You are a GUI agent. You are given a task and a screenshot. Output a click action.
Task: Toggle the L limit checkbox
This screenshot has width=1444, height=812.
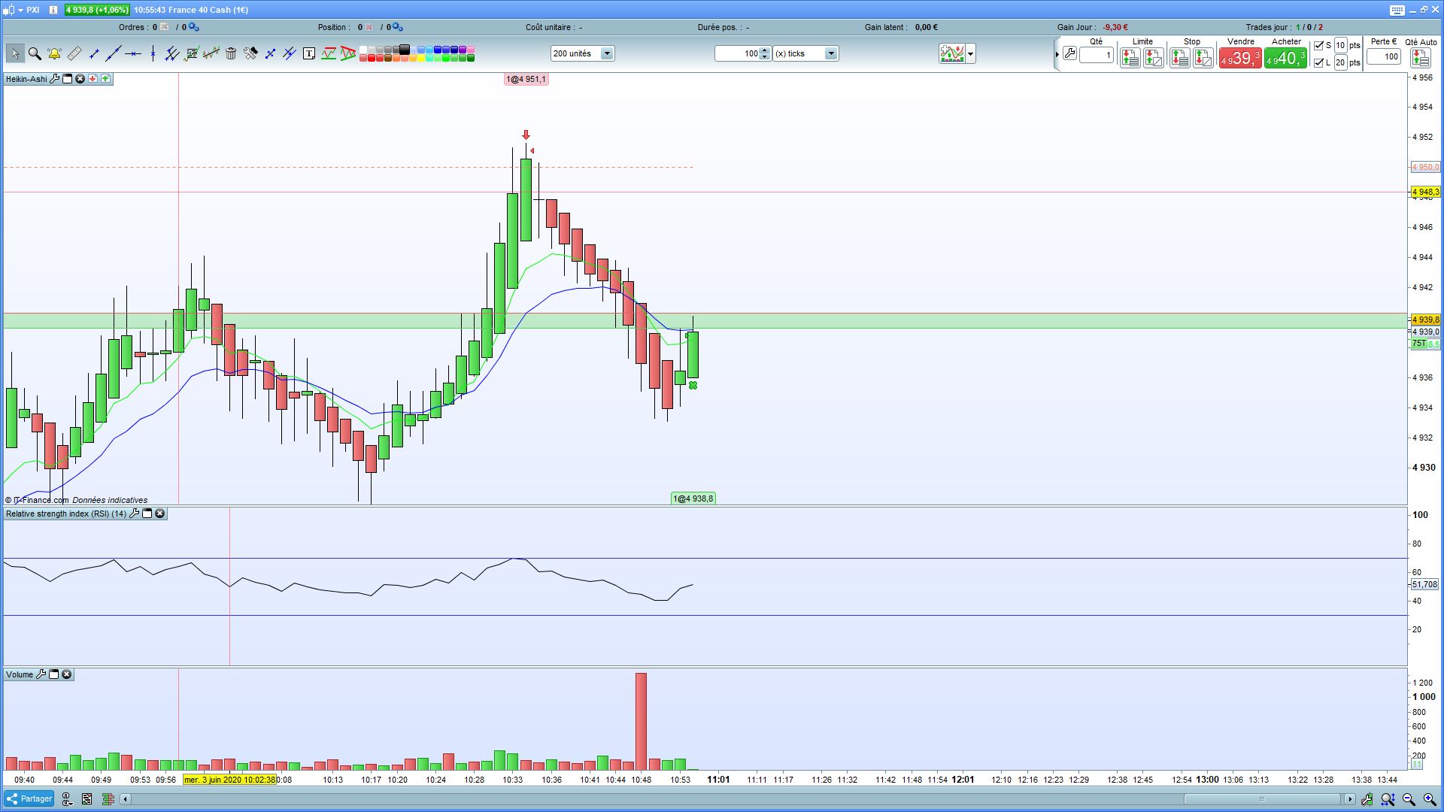tap(1318, 63)
